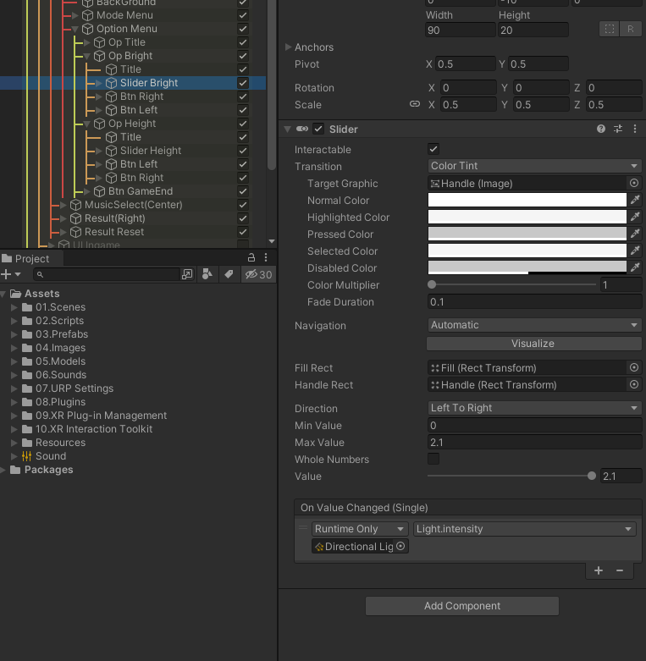
Task: Search by type filter icon
Action: tap(207, 274)
